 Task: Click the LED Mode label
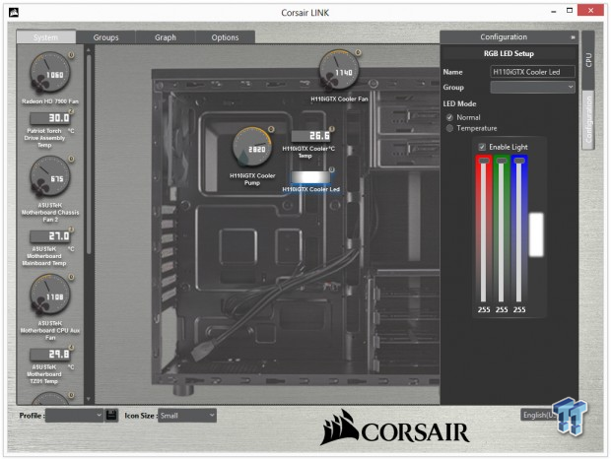click(x=459, y=103)
